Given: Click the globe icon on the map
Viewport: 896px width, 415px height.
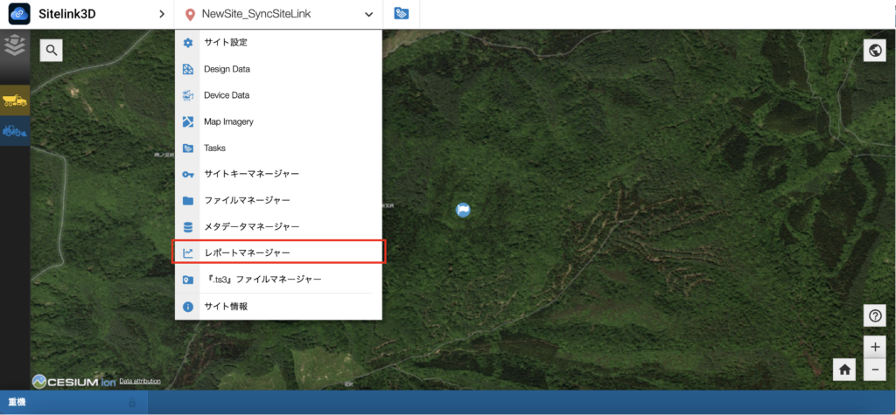Looking at the screenshot, I should pos(874,51).
